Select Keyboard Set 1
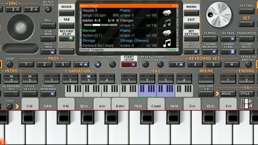 [177, 64]
